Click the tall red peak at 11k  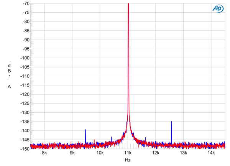click(128, 58)
